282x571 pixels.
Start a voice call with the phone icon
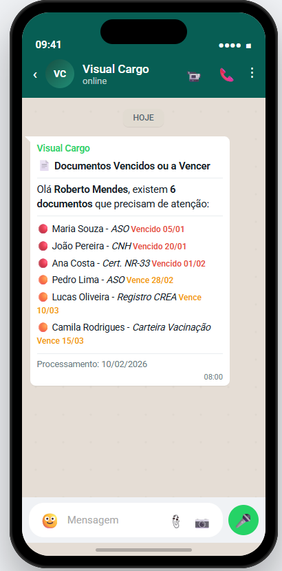coord(226,75)
